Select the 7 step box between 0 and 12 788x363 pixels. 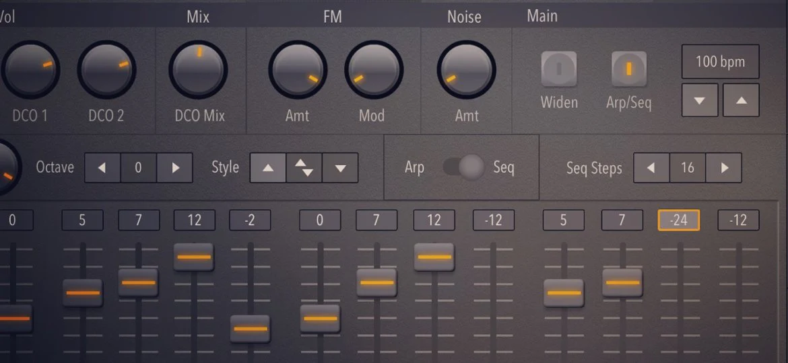click(x=376, y=220)
